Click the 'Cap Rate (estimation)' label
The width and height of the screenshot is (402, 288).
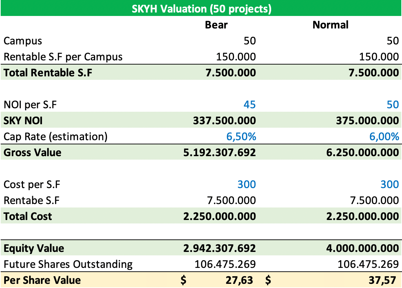pyautogui.click(x=56, y=137)
